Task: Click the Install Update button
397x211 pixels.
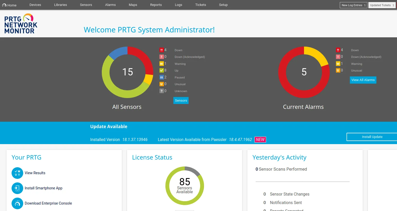Action: tap(372, 137)
